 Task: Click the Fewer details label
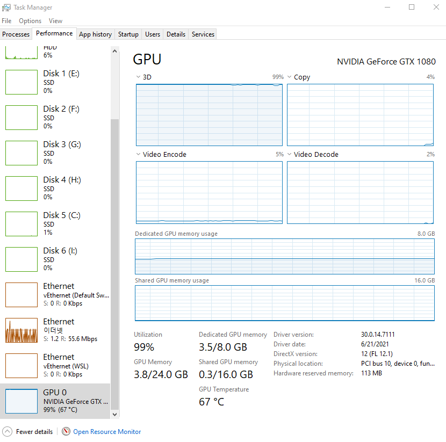[x=34, y=432]
